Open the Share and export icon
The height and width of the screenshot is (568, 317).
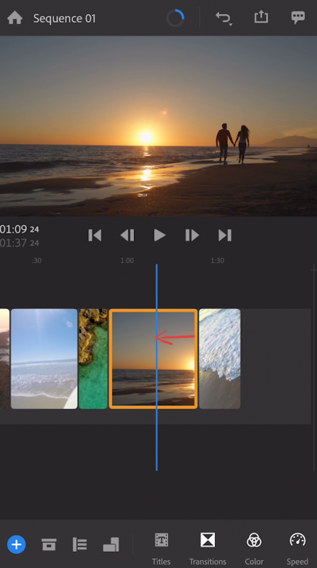click(x=261, y=17)
